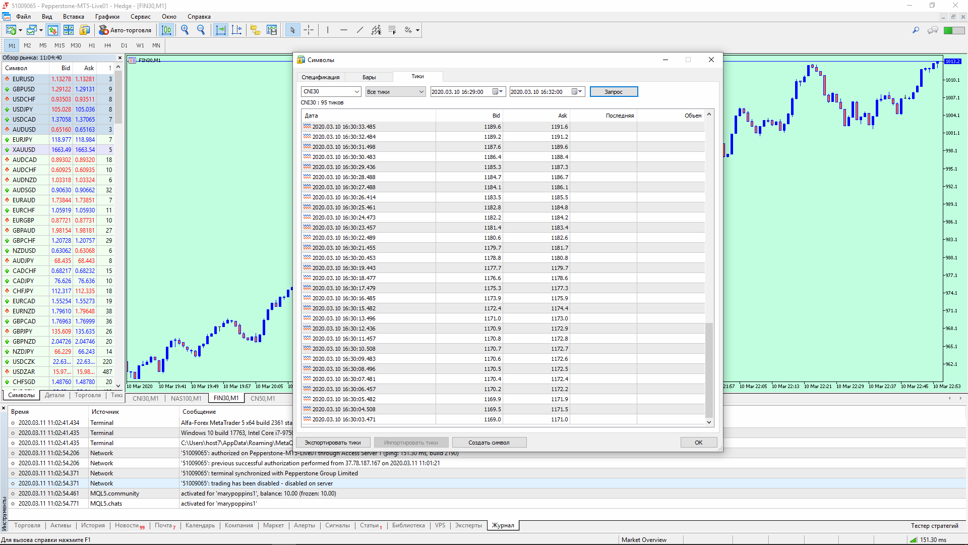Draw a trendline tool
The image size is (968, 545).
[x=360, y=30]
